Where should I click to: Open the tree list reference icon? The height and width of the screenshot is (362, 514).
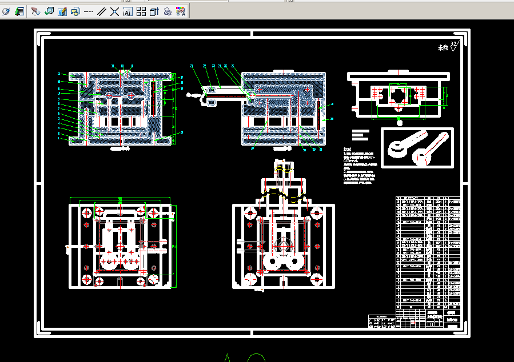point(19,12)
